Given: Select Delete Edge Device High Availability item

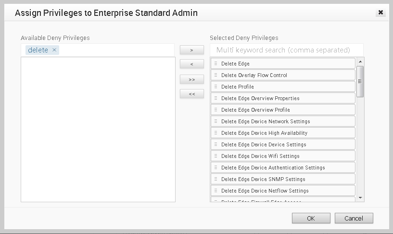Looking at the screenshot, I should pyautogui.click(x=283, y=133).
